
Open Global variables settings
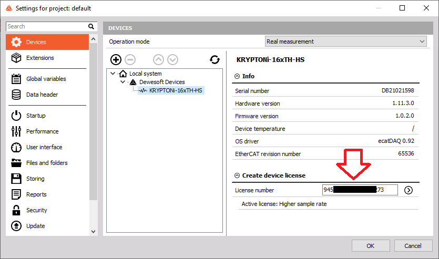point(47,79)
